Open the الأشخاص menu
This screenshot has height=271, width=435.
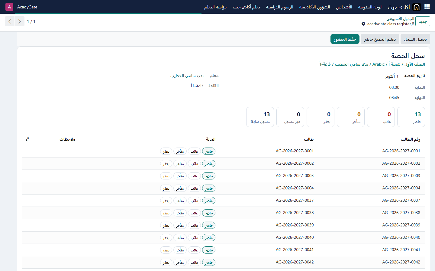[344, 7]
